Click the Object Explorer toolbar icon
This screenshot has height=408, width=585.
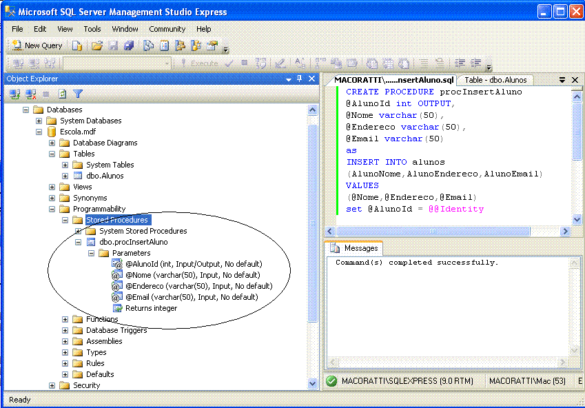click(181, 45)
